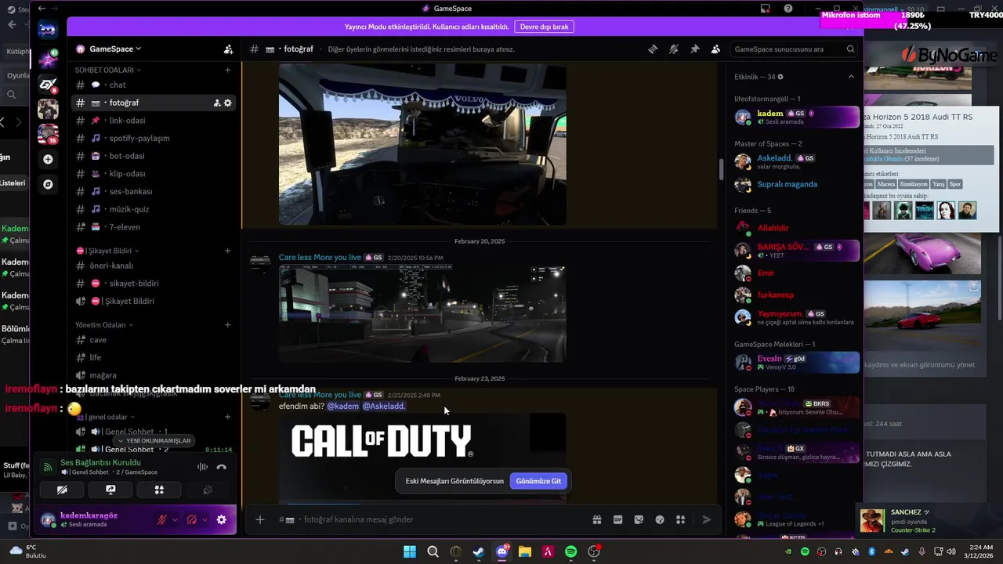The image size is (1003, 564).
Task: Collapse the genel odalar category
Action: point(106,417)
